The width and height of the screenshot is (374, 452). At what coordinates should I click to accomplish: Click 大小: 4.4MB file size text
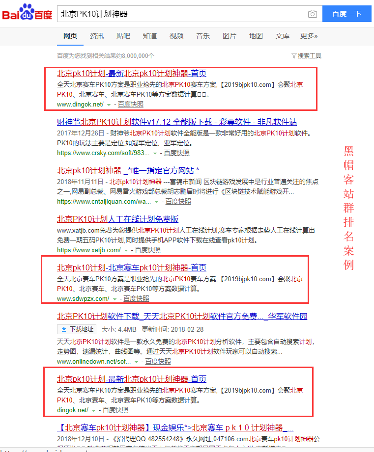click(x=119, y=329)
